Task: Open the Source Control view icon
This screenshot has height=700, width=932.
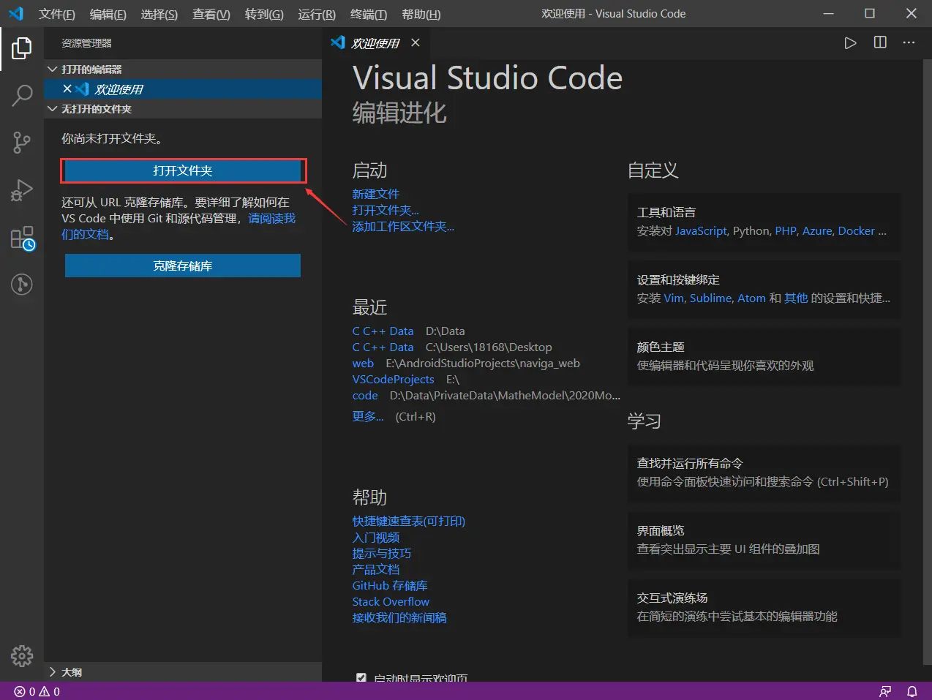Action: 22,143
